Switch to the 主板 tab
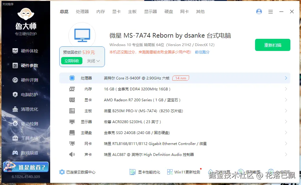This screenshot has height=185, width=301. [x=132, y=12]
